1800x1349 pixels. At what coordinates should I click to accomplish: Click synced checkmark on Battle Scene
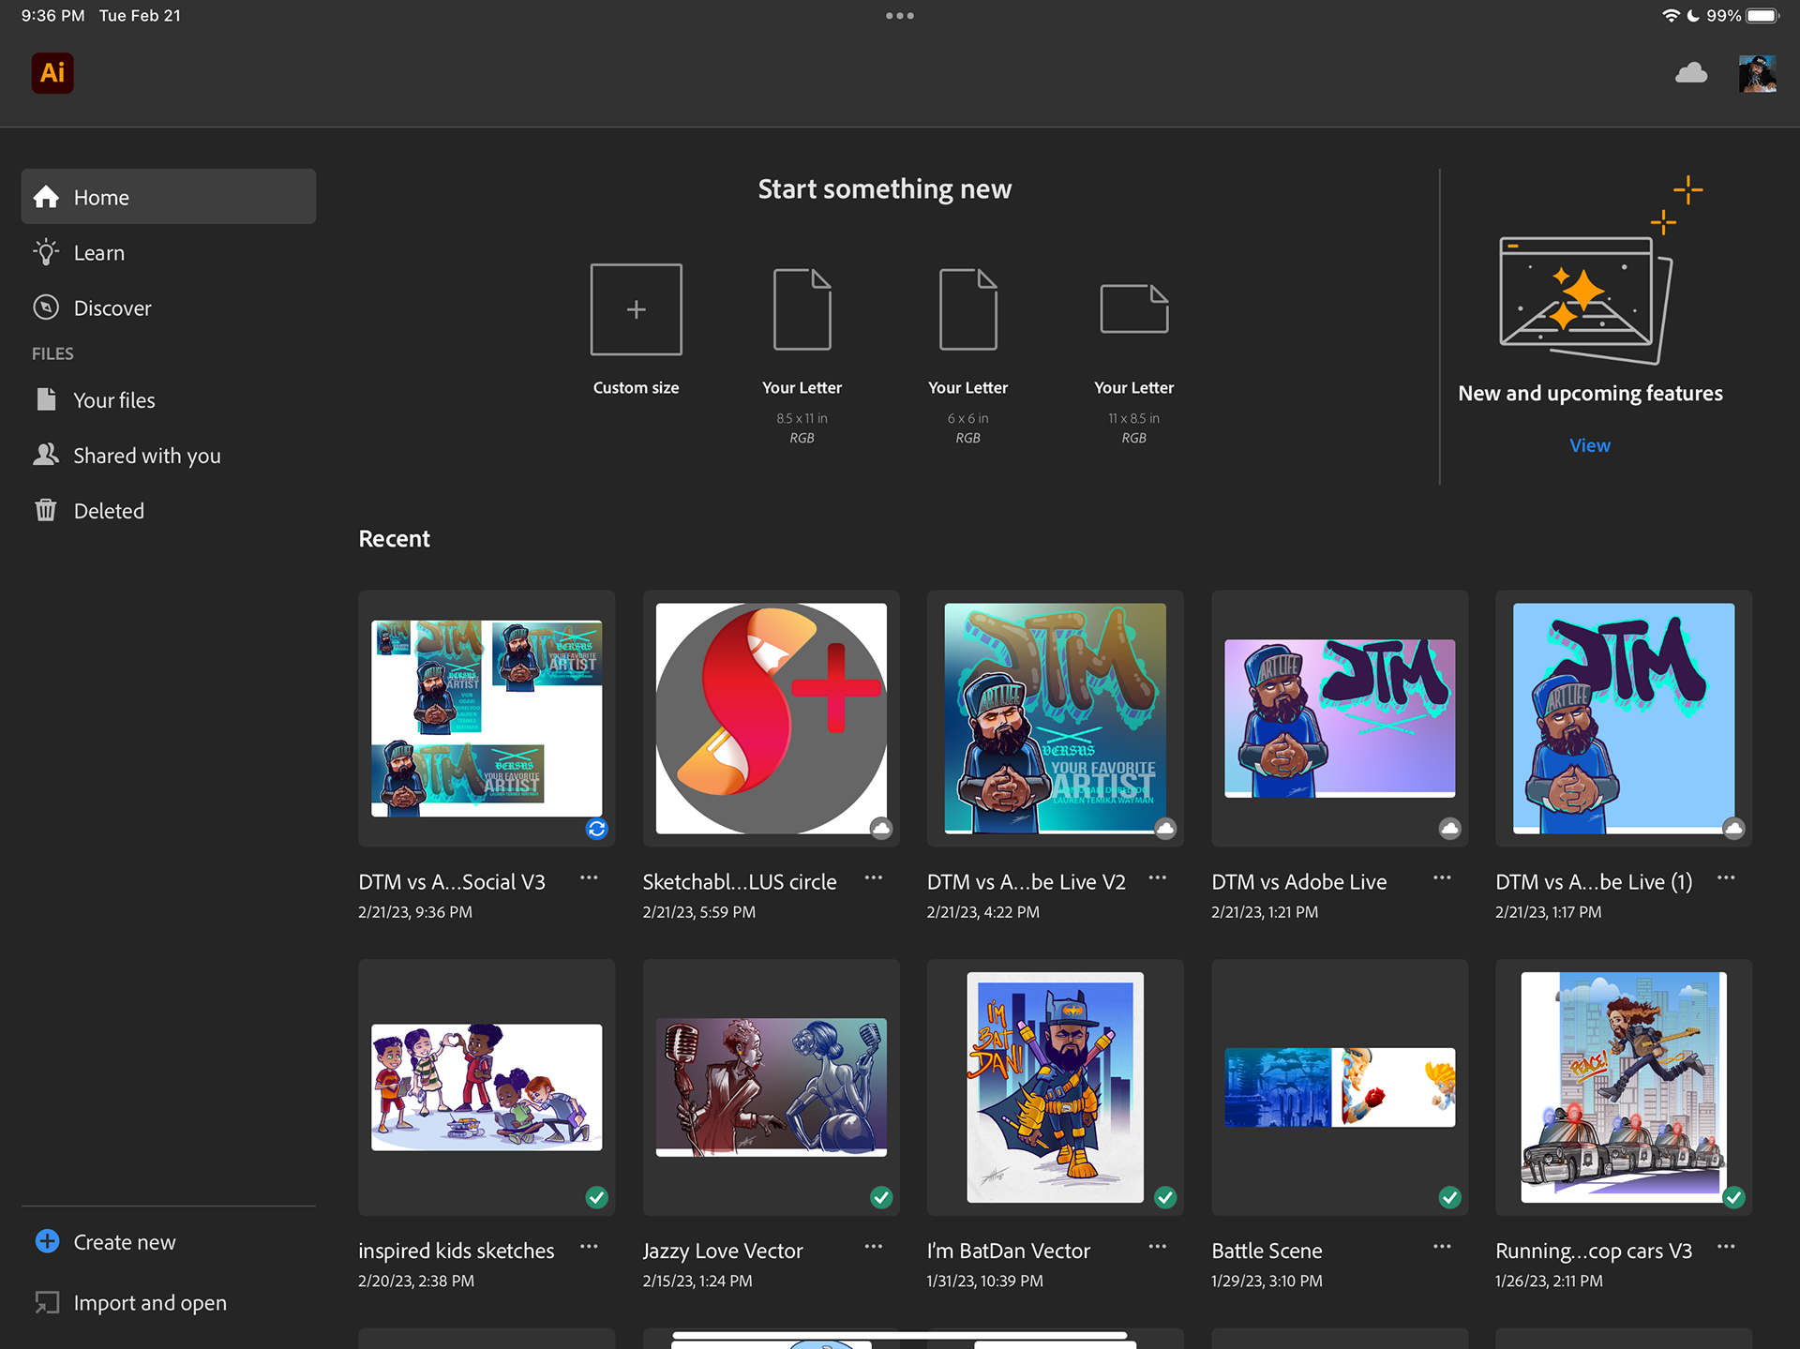click(x=1450, y=1197)
